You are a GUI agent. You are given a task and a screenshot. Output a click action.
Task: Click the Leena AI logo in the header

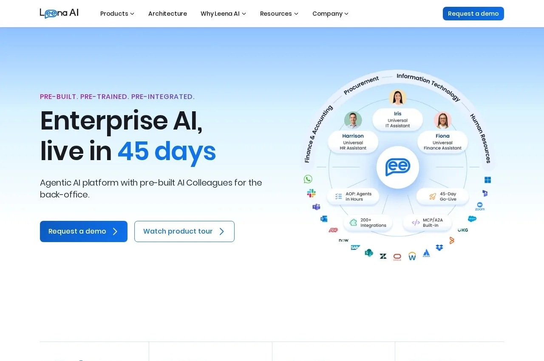coord(59,13)
